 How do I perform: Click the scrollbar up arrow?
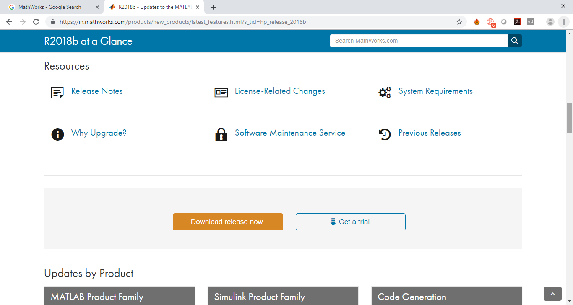tap(569, 33)
